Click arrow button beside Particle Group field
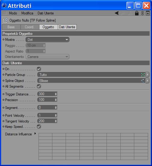Viewport: 152px width, 166px height. pyautogui.click(x=147, y=75)
